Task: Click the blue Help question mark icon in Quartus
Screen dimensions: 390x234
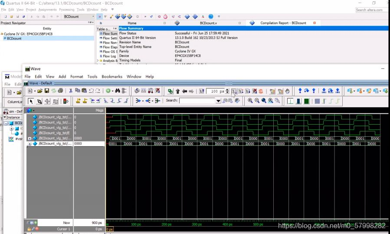Action: click(x=211, y=16)
